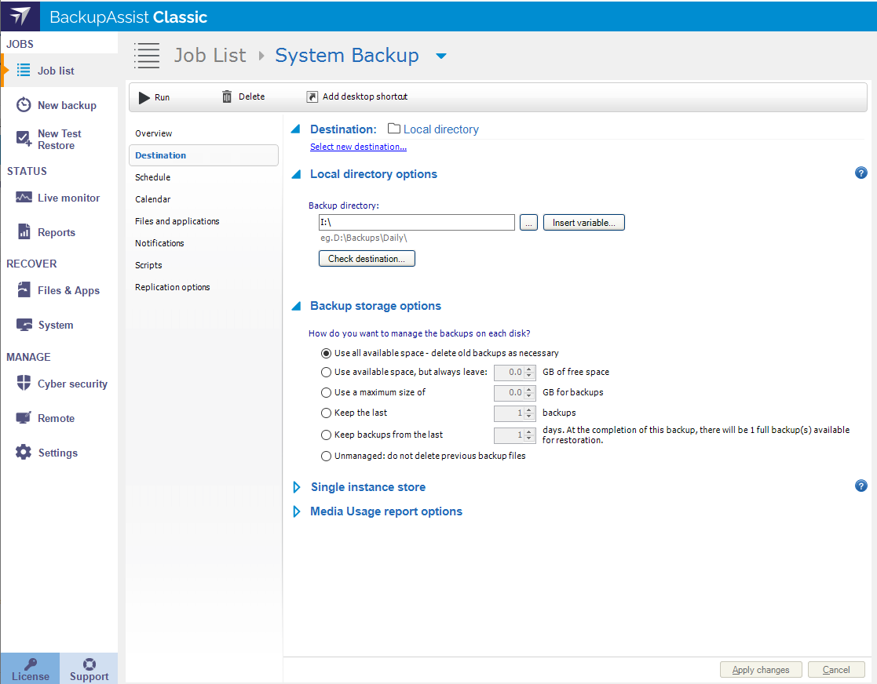877x684 pixels.
Task: Open the Settings gear icon
Action: point(24,453)
